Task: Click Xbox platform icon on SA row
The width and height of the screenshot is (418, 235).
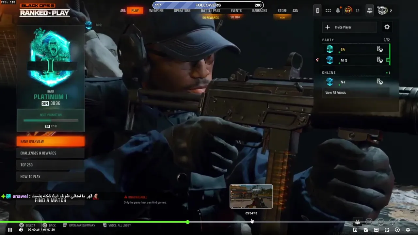Action: pyautogui.click(x=380, y=49)
